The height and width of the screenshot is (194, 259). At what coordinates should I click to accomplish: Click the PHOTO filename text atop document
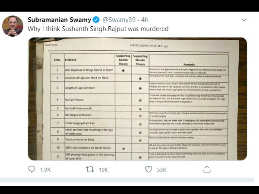coord(149,46)
